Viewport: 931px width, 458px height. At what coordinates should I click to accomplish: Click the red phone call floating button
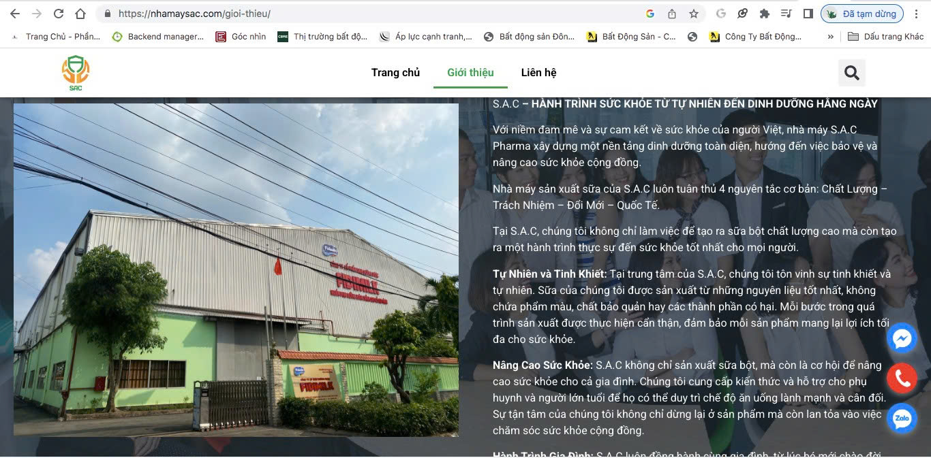pyautogui.click(x=902, y=378)
